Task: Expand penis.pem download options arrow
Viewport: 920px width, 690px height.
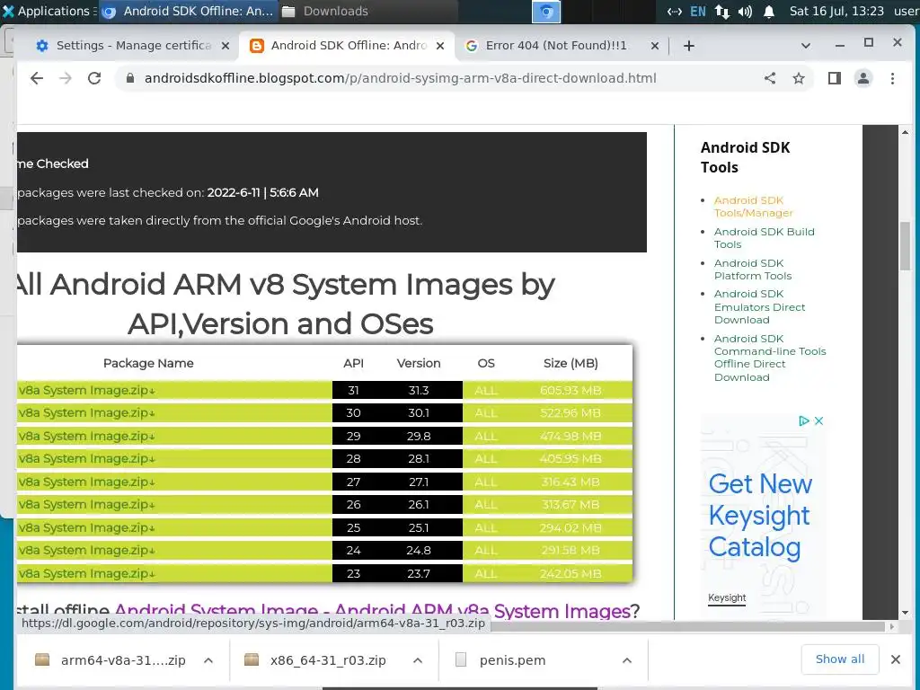Action: (x=626, y=660)
